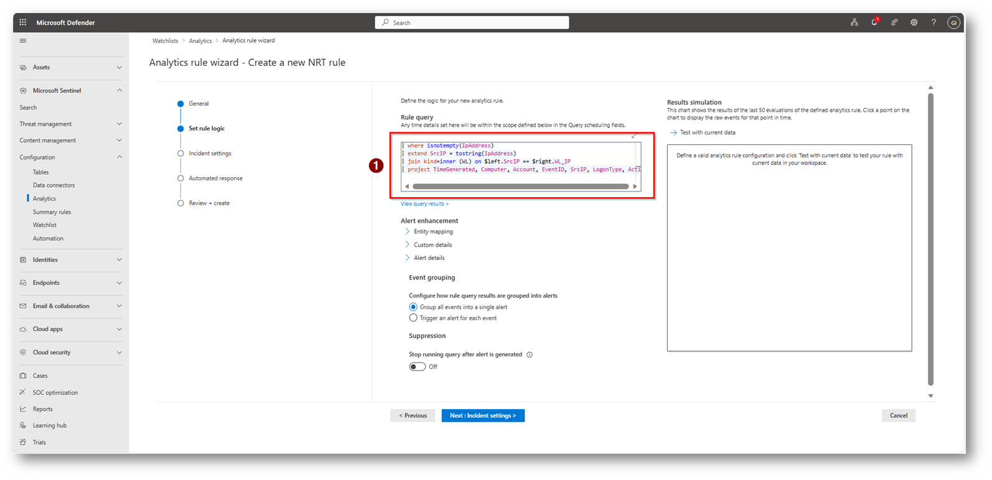Open the organization hierarchy icon in header

854,22
